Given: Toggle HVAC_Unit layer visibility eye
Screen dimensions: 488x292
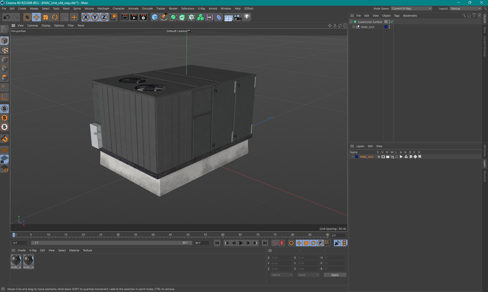Looking at the screenshot, I should point(383,157).
